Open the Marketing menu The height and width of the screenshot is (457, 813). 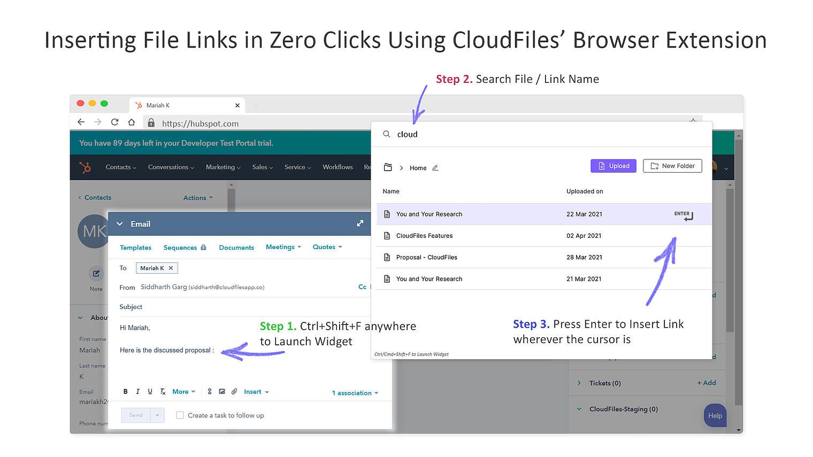tap(223, 167)
